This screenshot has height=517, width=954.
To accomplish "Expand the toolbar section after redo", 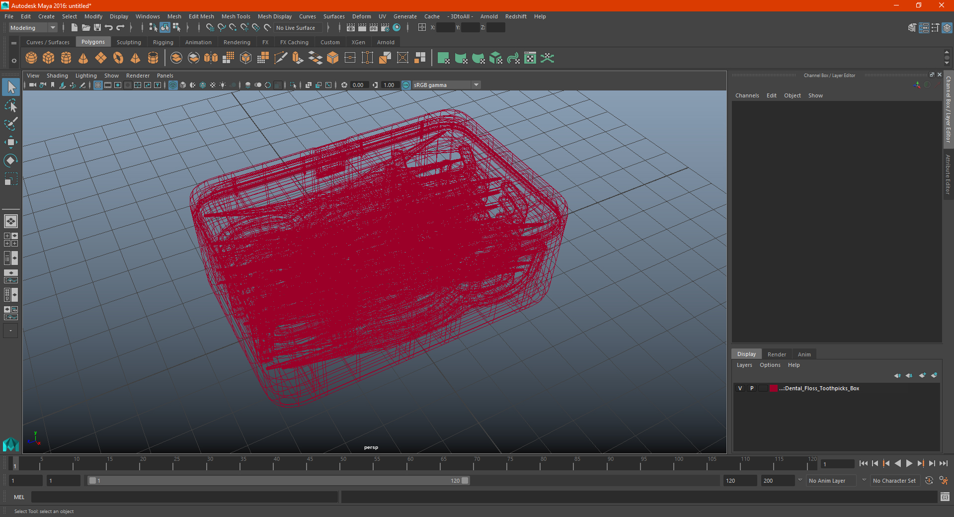I will click(x=131, y=28).
